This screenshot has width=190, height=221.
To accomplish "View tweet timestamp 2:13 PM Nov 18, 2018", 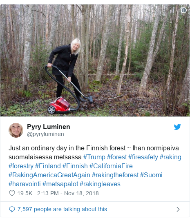I will point(68,193).
